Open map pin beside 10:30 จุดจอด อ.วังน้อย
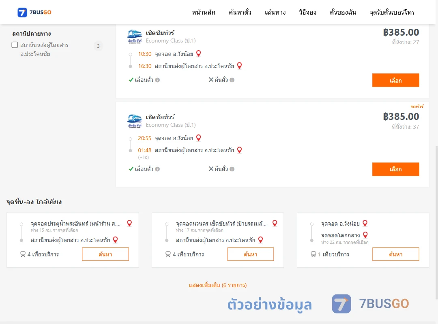This screenshot has width=438, height=324. pos(199,53)
